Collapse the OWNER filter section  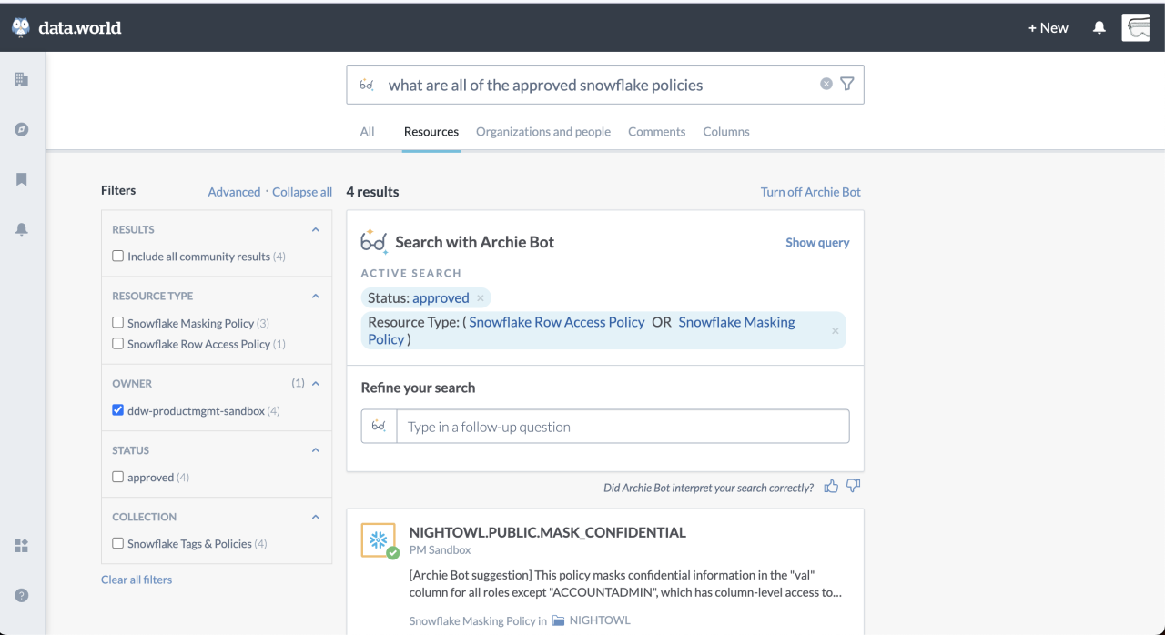[316, 383]
